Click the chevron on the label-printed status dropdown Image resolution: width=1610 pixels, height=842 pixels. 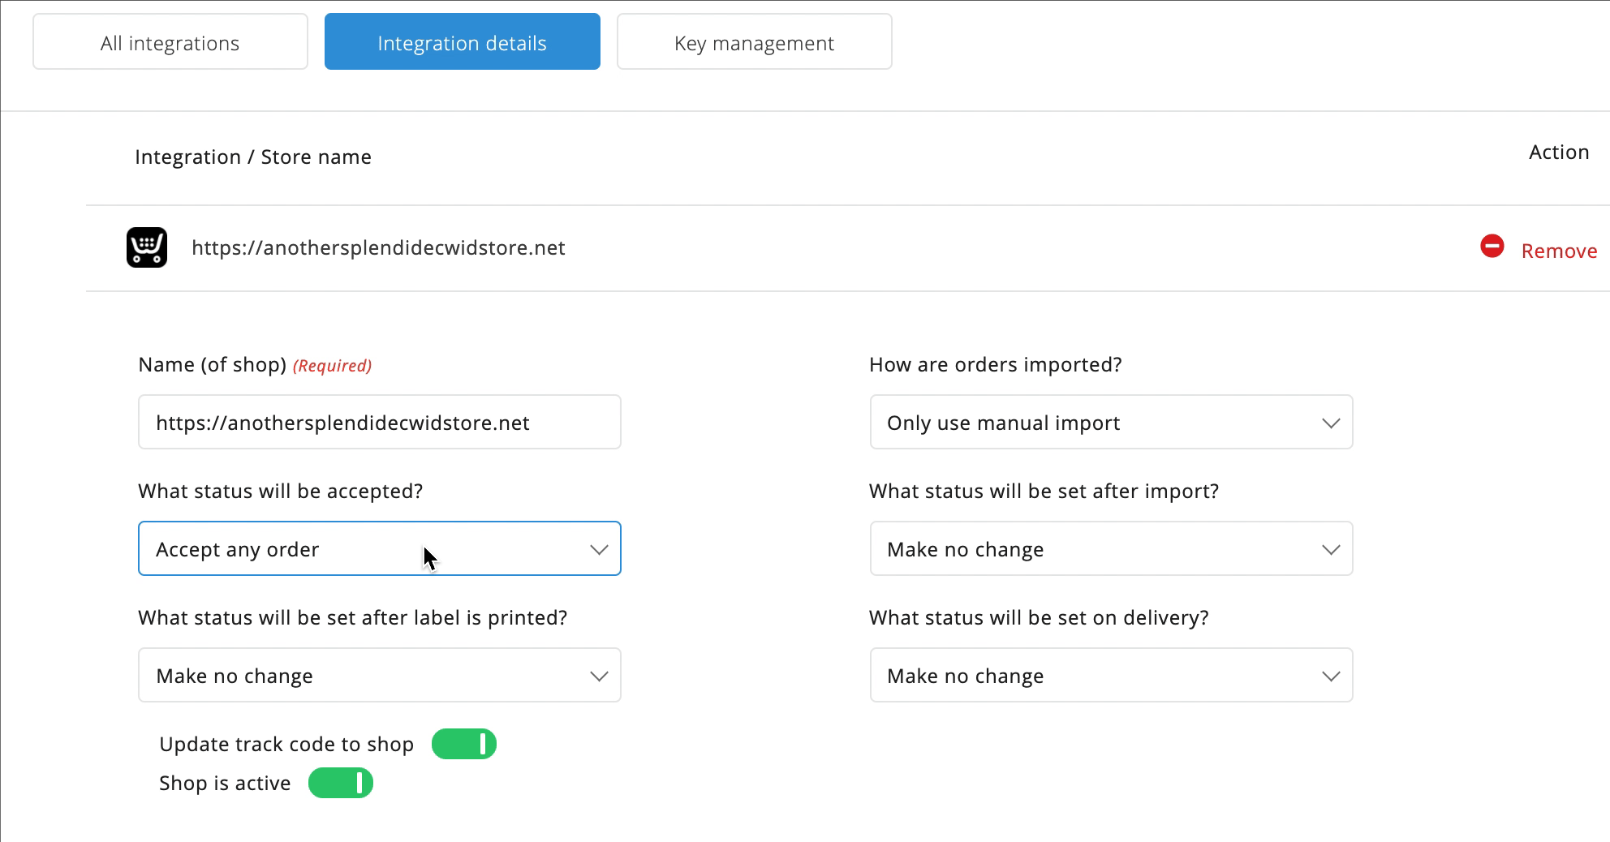pos(599,675)
